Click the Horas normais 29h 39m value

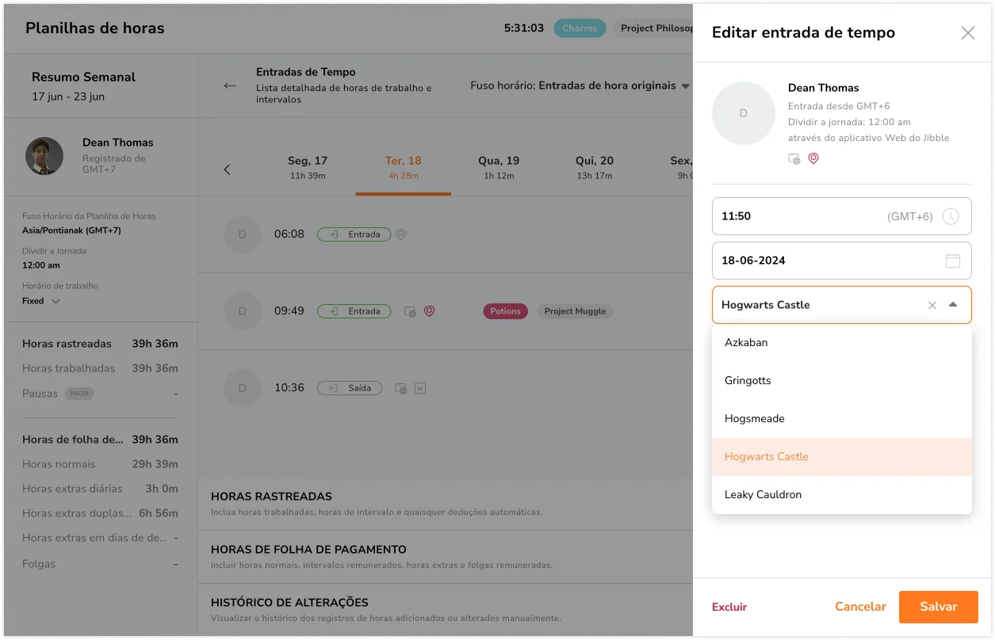(x=155, y=464)
